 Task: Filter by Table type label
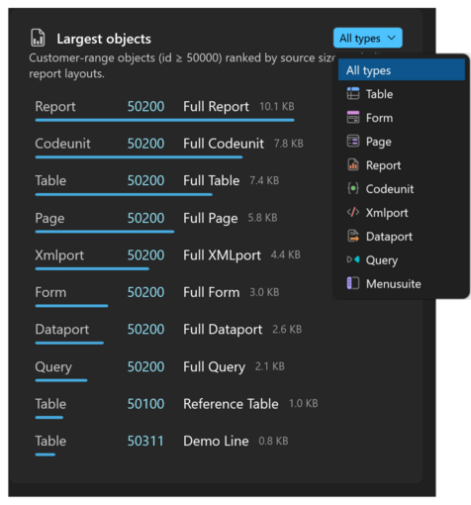(379, 94)
